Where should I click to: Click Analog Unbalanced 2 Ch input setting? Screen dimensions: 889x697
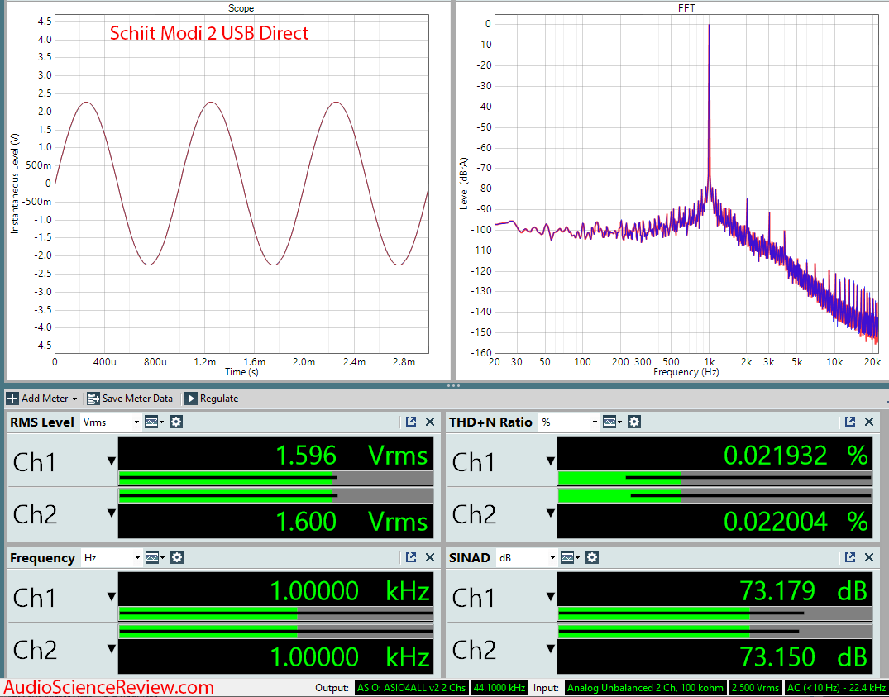tap(645, 688)
